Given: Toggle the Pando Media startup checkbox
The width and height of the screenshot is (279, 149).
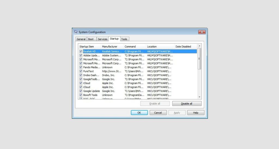Looking at the screenshot, I should (x=81, y=67).
